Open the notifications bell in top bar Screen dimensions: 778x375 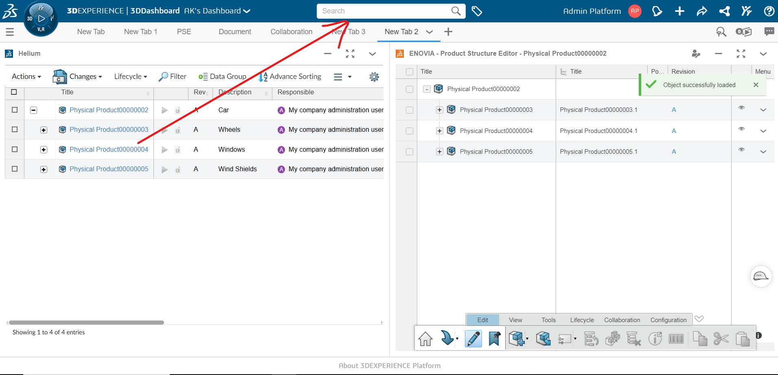click(657, 11)
